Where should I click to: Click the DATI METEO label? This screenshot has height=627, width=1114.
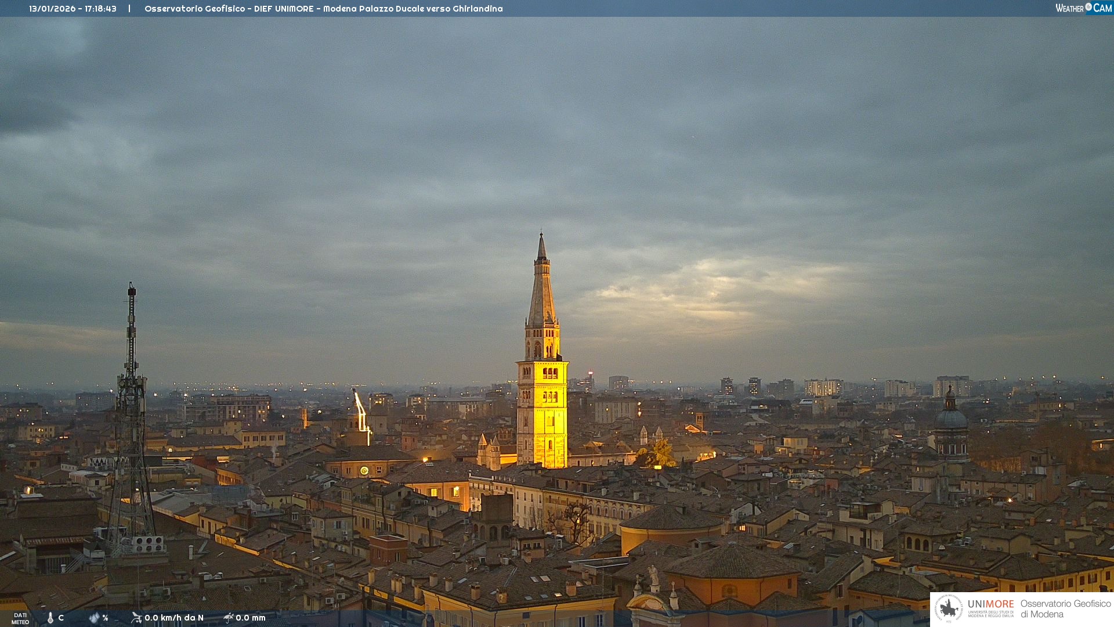click(20, 619)
